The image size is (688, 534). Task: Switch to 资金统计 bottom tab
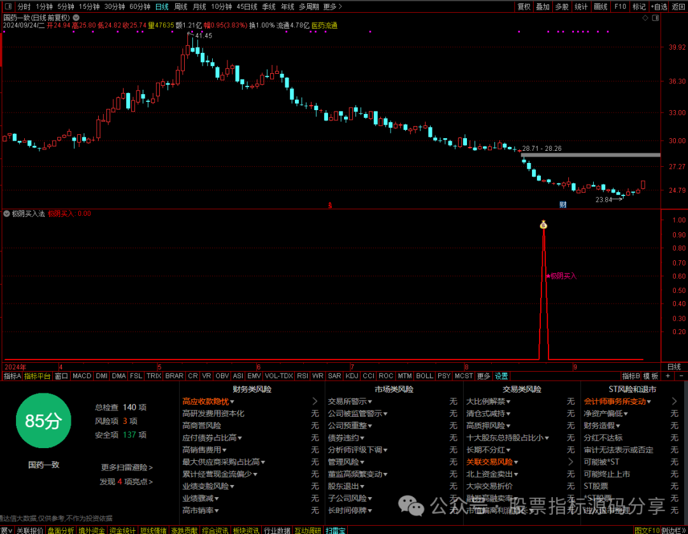(x=122, y=530)
